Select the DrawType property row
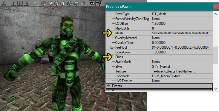 coord(160,14)
